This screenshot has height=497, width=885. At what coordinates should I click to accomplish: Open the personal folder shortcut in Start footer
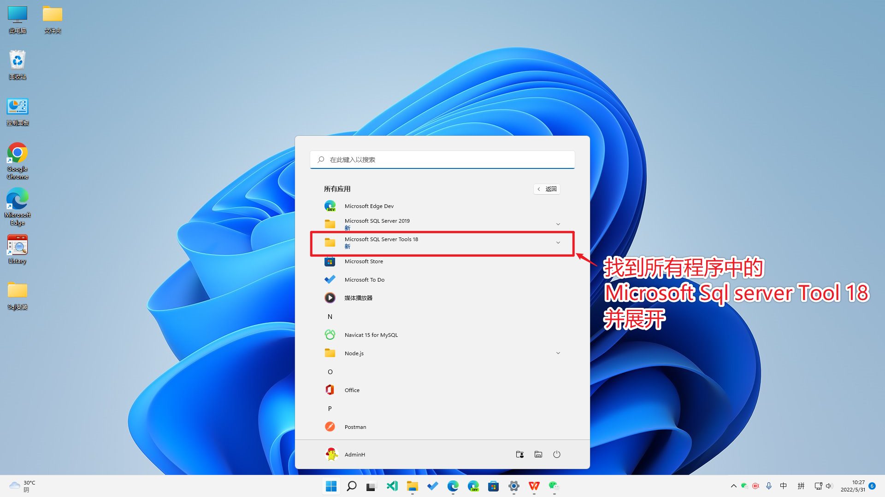(x=520, y=454)
